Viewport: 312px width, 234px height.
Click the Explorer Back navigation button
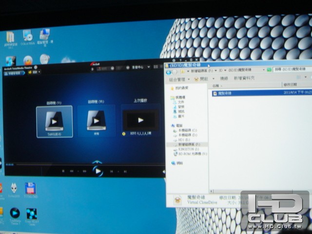[x=168, y=72]
